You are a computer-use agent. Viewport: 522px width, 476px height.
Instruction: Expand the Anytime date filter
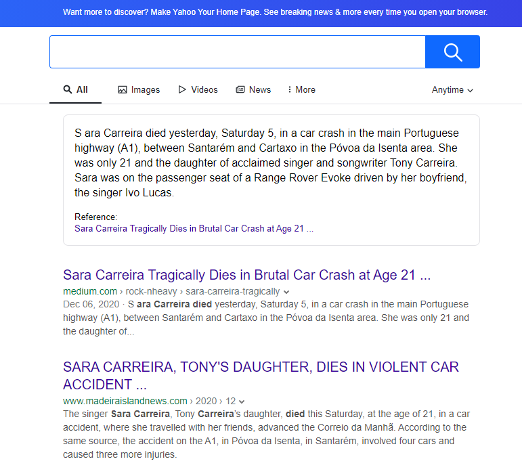[x=452, y=90]
